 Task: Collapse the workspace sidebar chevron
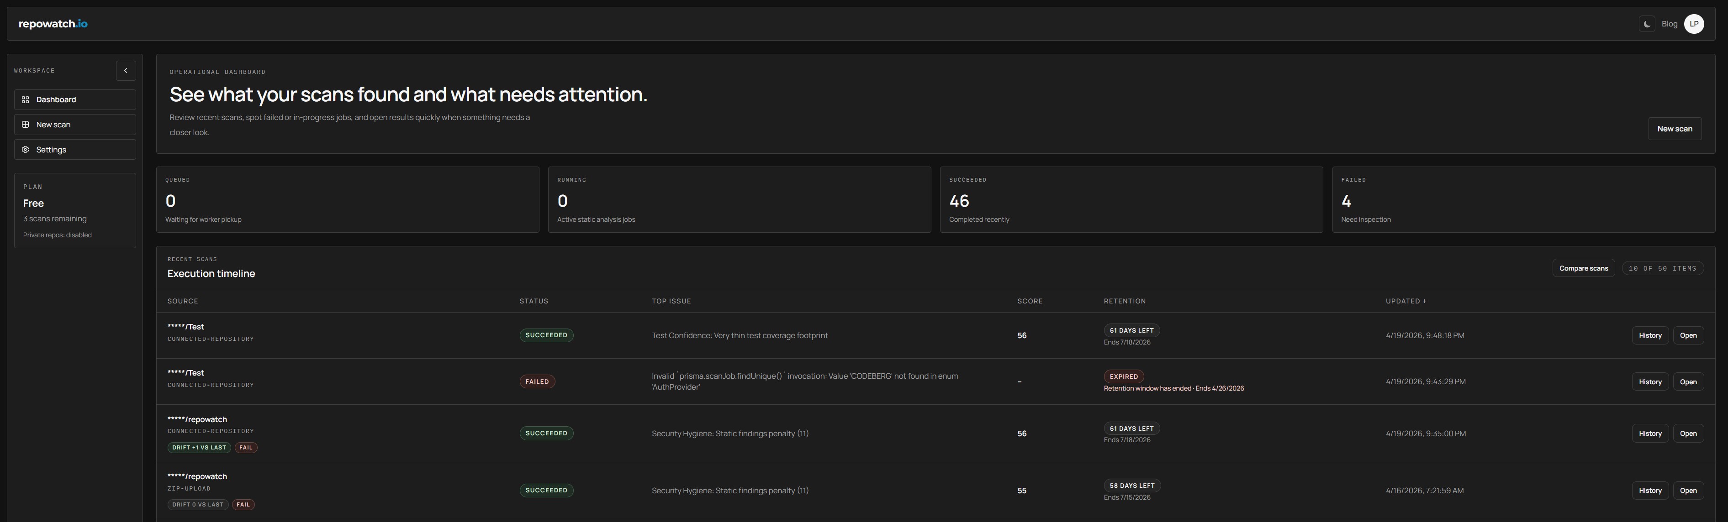126,70
